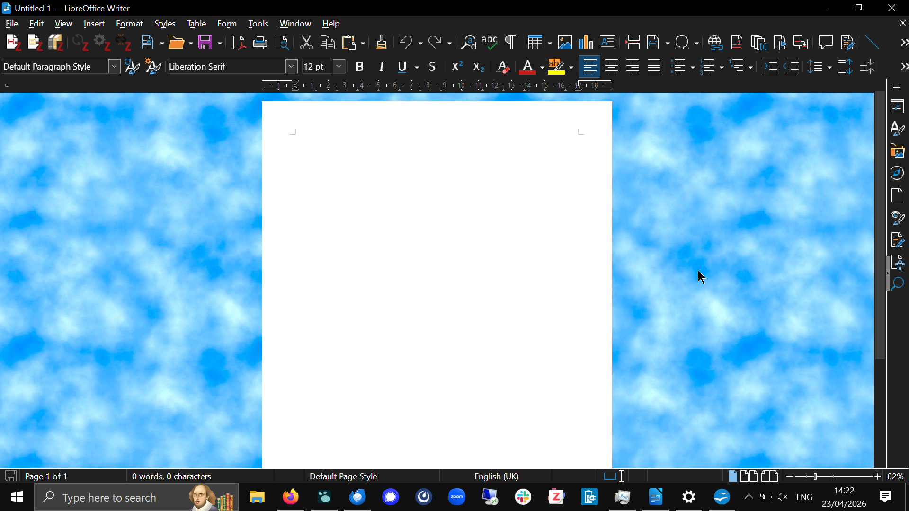Expand the Paragraph Style dropdown
The height and width of the screenshot is (511, 909).
114,67
